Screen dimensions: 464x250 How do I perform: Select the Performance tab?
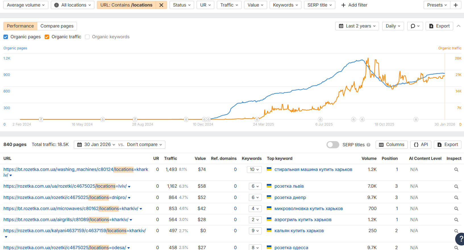(20, 26)
